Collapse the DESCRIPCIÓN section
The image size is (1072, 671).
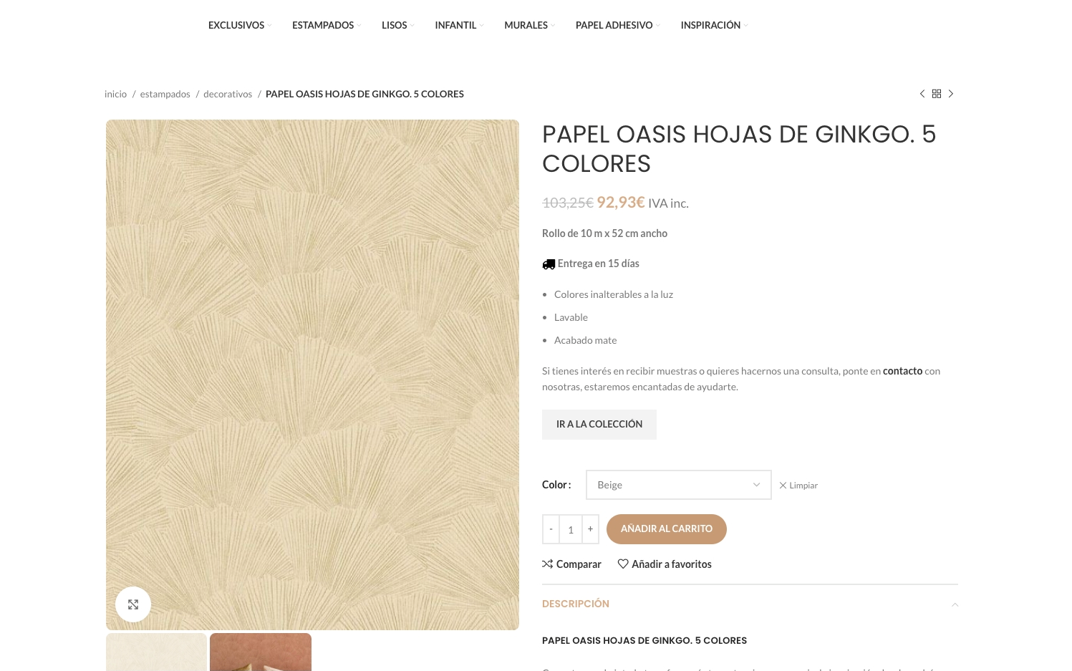(955, 604)
